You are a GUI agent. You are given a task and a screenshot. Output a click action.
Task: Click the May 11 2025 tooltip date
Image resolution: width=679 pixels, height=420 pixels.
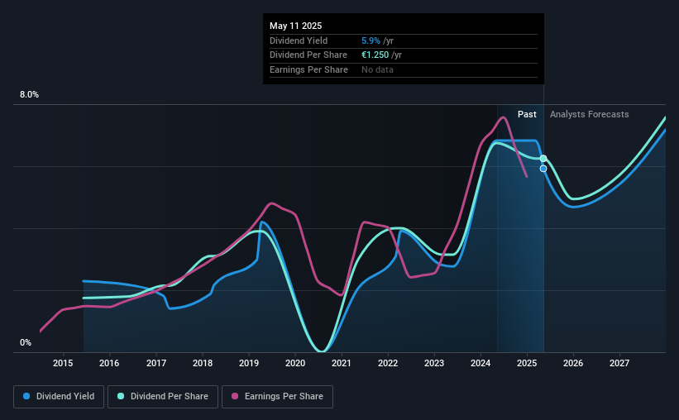click(x=296, y=26)
